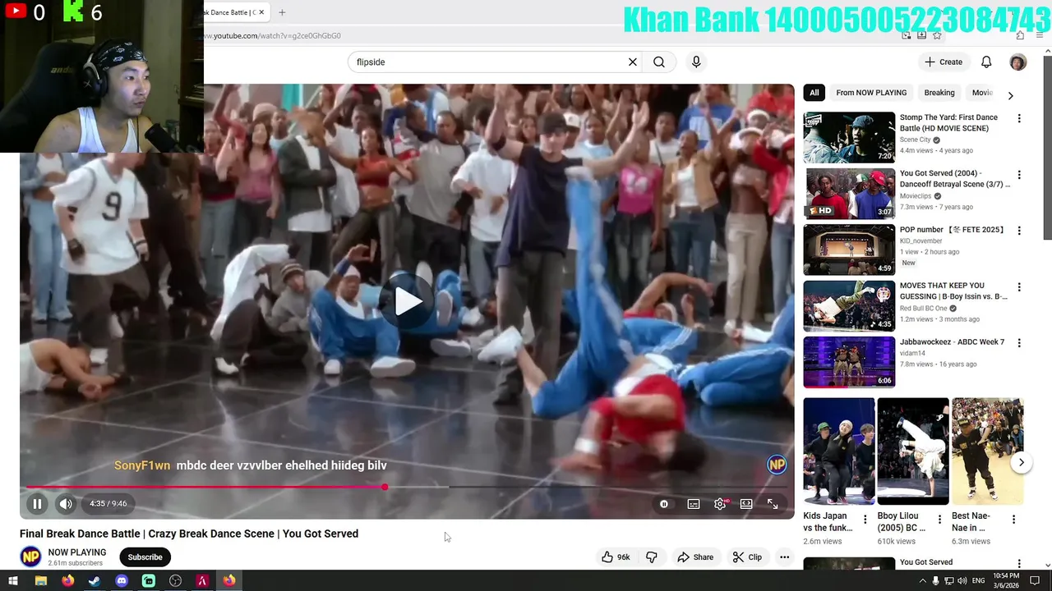Open Windows Start menu
Viewport: 1052px width, 591px height.
coord(15,581)
